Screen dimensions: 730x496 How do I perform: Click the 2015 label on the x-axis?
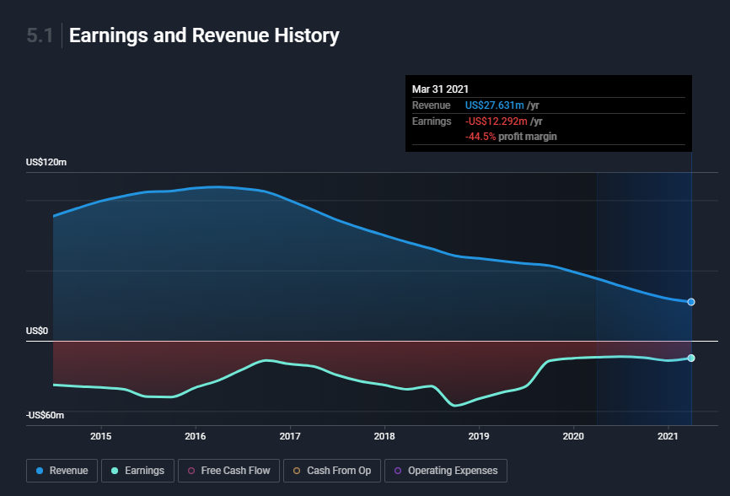tap(100, 436)
